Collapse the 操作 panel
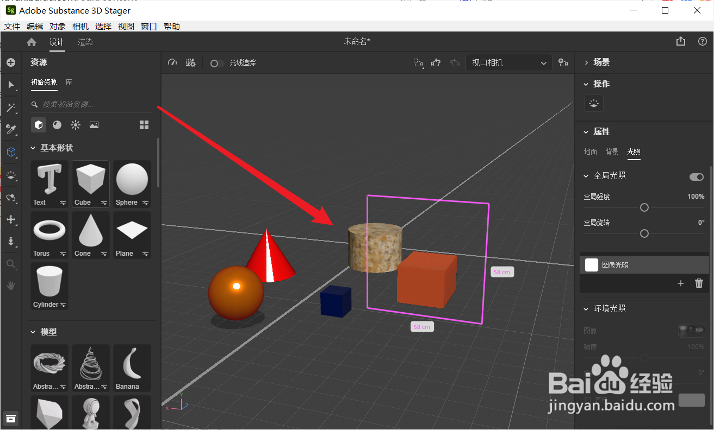The image size is (714, 430). [586, 84]
